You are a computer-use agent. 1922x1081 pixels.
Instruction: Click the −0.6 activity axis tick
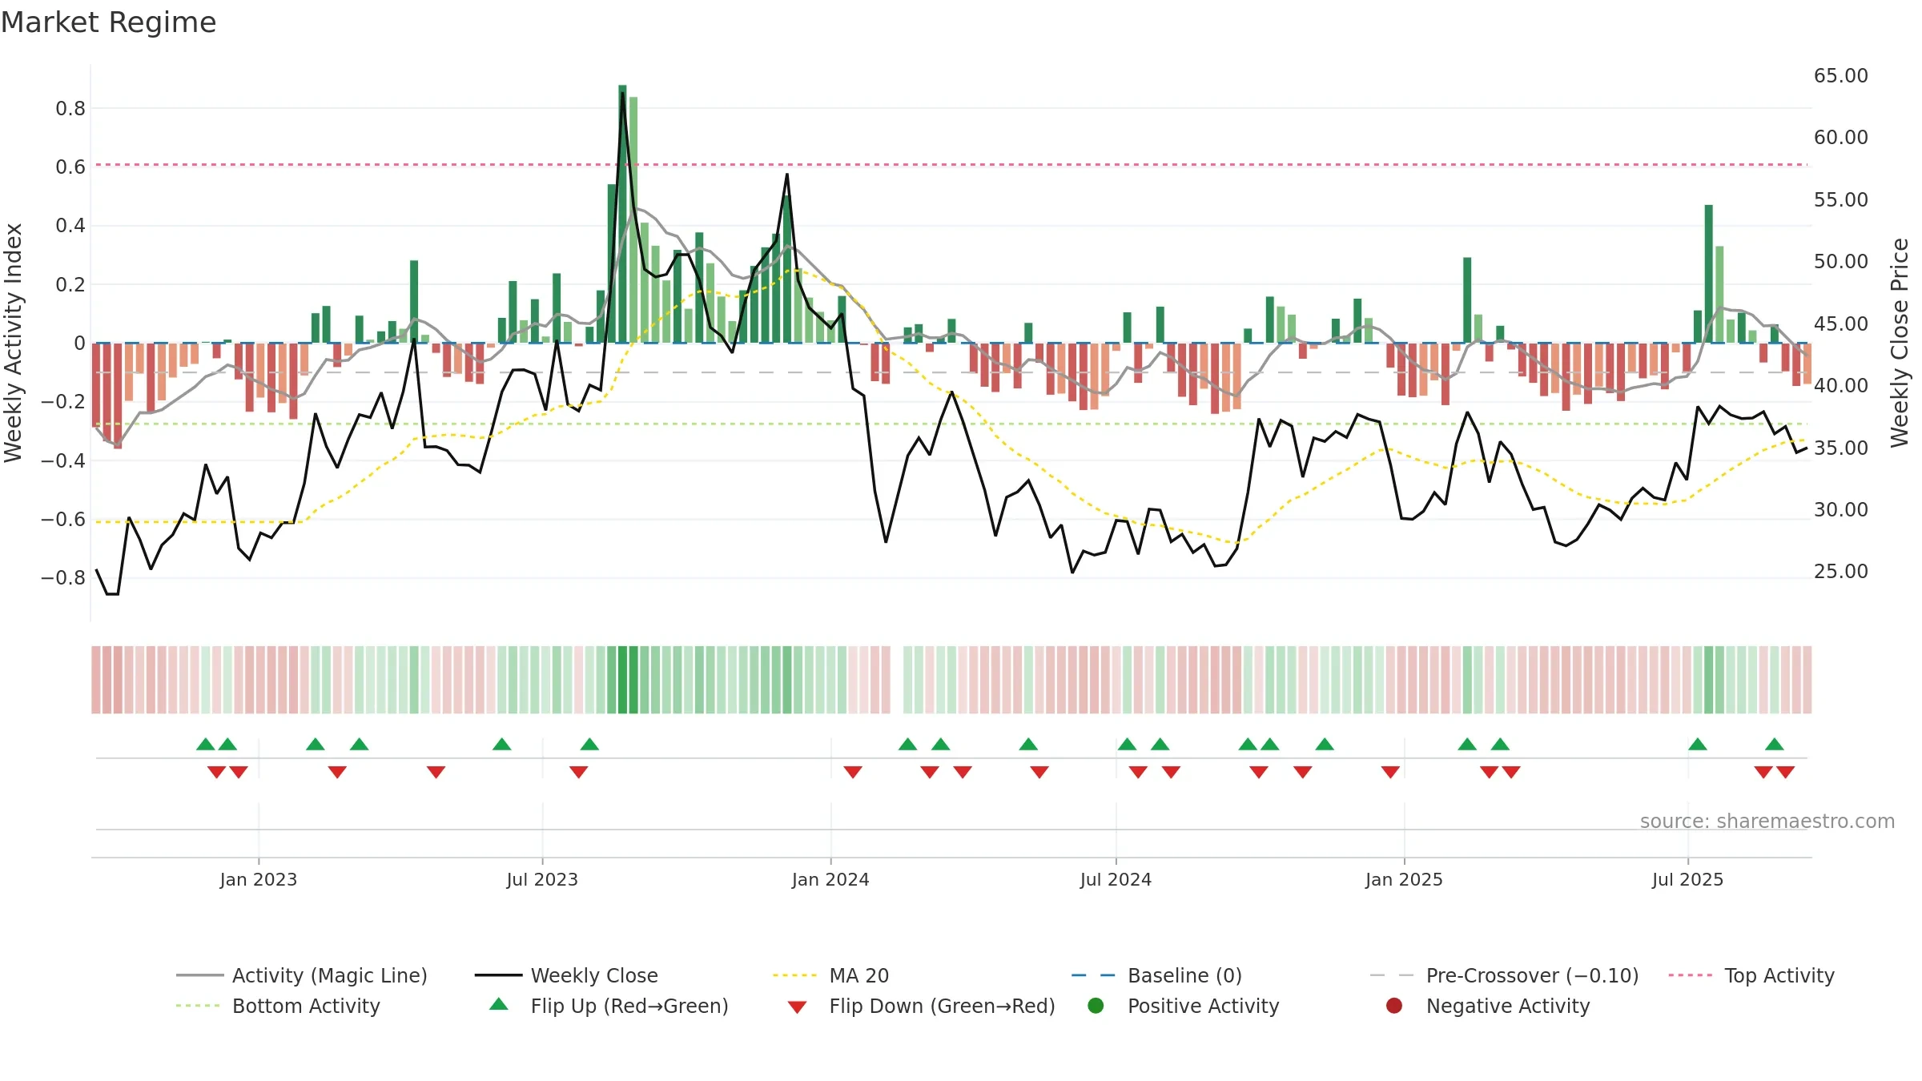[62, 520]
